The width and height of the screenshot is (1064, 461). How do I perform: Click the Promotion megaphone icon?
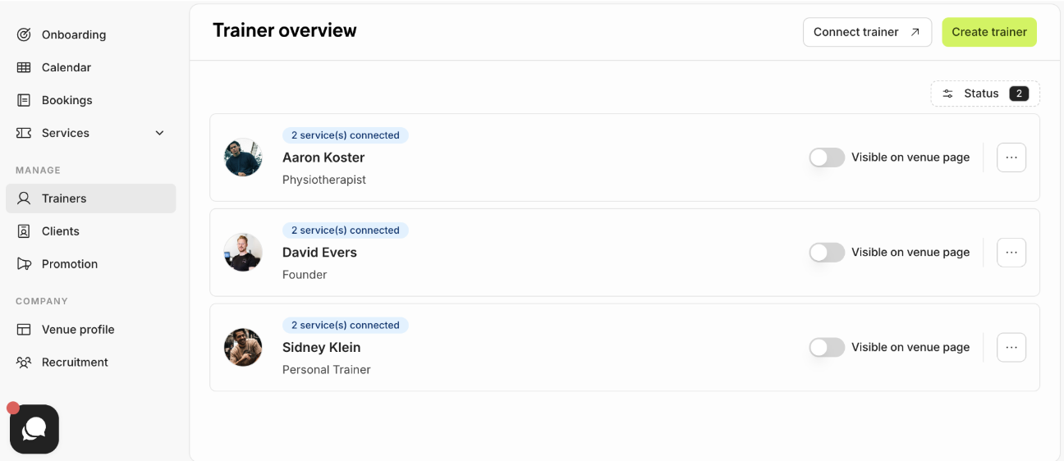coord(24,264)
